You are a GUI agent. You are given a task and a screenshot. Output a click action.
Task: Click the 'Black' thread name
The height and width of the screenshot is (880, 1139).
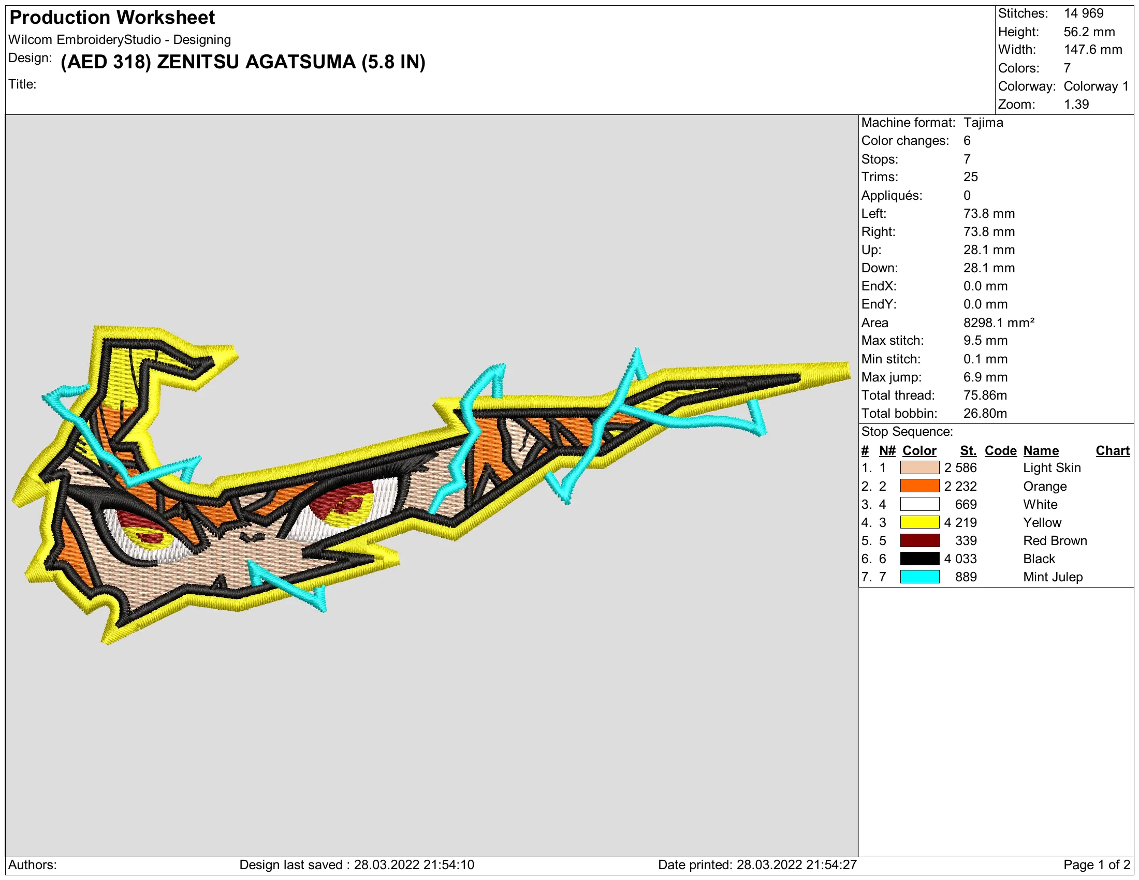[x=1039, y=559]
